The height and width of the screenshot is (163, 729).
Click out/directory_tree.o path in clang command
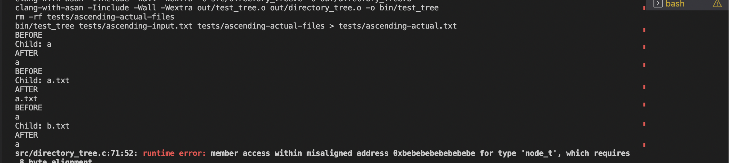(315, 8)
